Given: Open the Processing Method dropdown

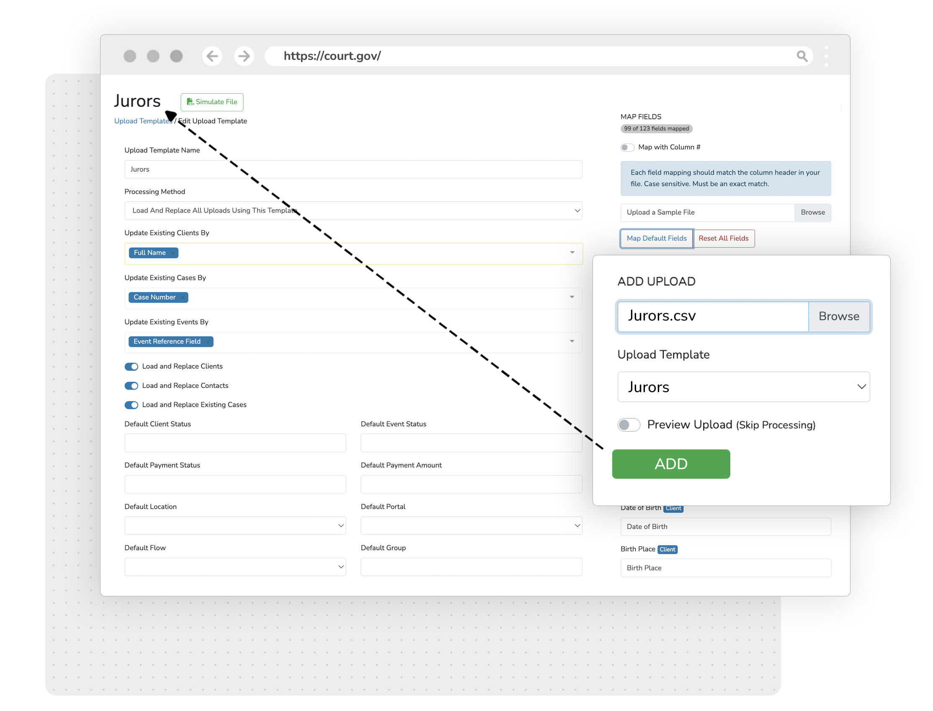Looking at the screenshot, I should (353, 210).
